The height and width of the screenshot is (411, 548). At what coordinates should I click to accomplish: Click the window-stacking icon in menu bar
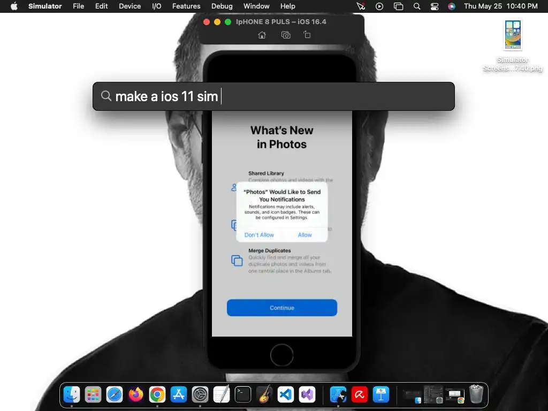pyautogui.click(x=398, y=6)
